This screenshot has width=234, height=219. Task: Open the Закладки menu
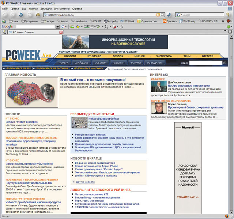(46, 9)
